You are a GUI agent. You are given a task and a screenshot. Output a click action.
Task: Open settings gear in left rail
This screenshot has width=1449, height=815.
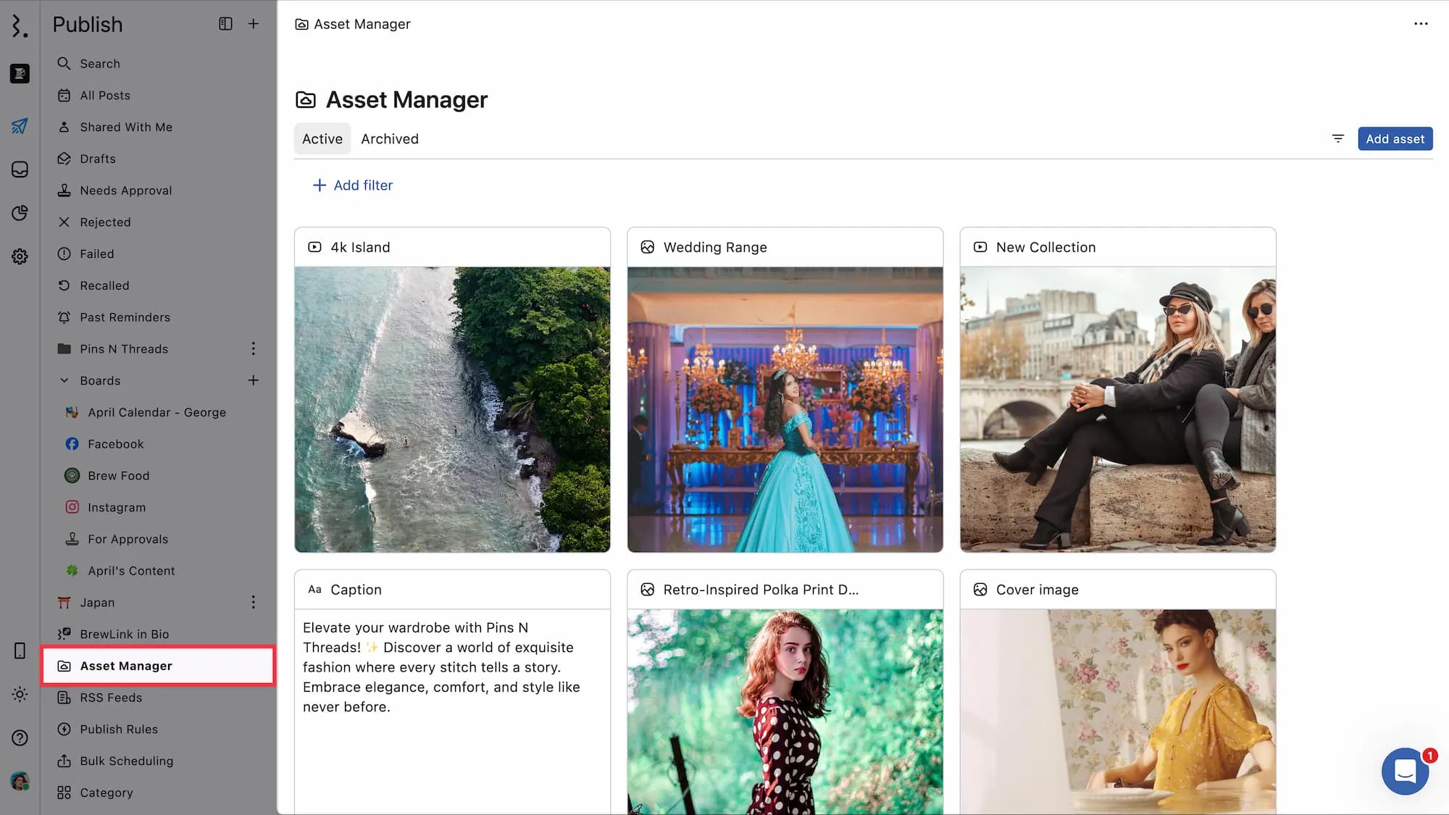coord(20,256)
